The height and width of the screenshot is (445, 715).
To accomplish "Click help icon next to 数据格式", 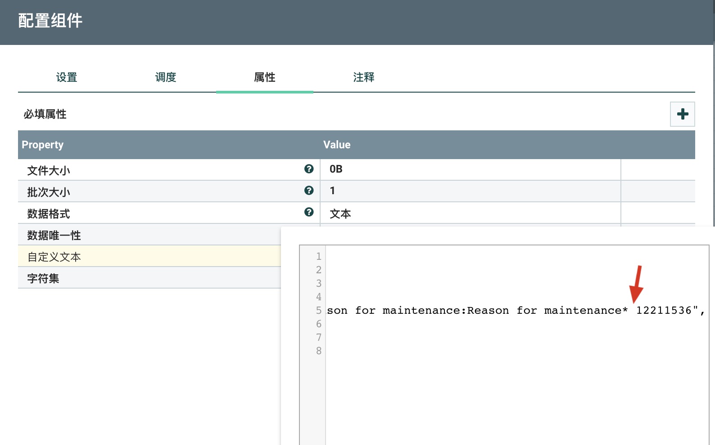I will (x=309, y=212).
